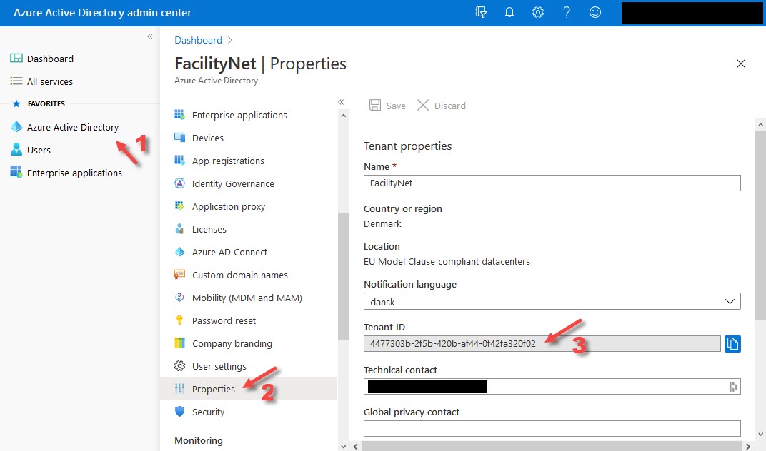The image size is (766, 451).
Task: Open the portal directory filter icon
Action: tap(481, 12)
